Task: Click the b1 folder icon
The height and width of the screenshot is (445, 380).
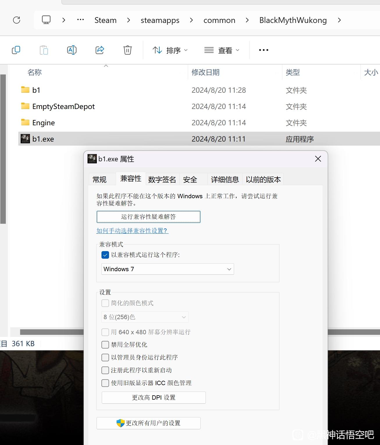Action: point(25,90)
